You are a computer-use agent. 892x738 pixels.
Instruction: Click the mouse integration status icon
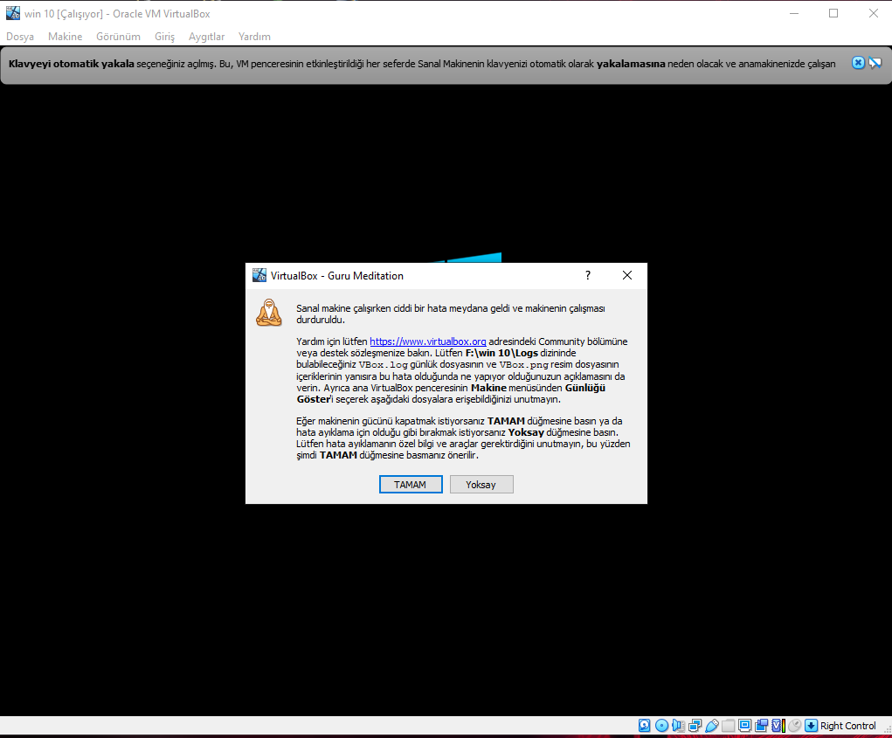coord(795,726)
